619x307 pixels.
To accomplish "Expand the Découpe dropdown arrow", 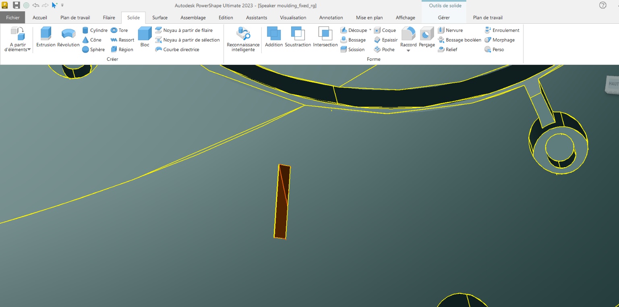I will (x=370, y=30).
